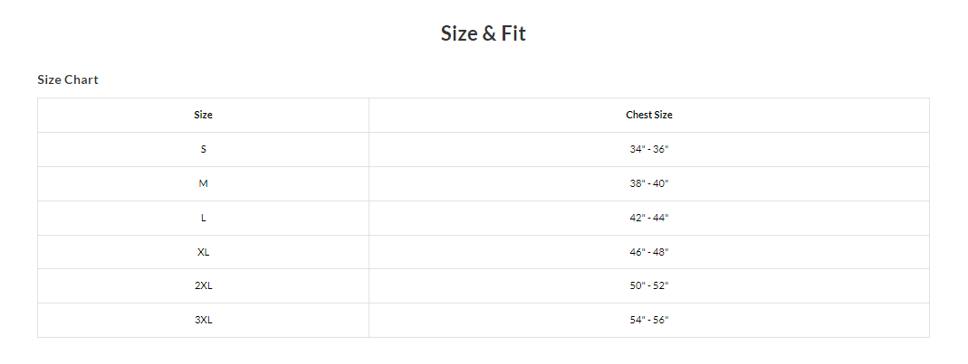Screen dimensions: 968x364
Task: Click the 54" - 56" chest measurement
Action: point(649,321)
